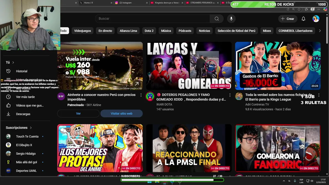Image resolution: width=329 pixels, height=185 pixels.
Task: Click the thumbs-up icon for liked videos
Action: tap(8, 105)
